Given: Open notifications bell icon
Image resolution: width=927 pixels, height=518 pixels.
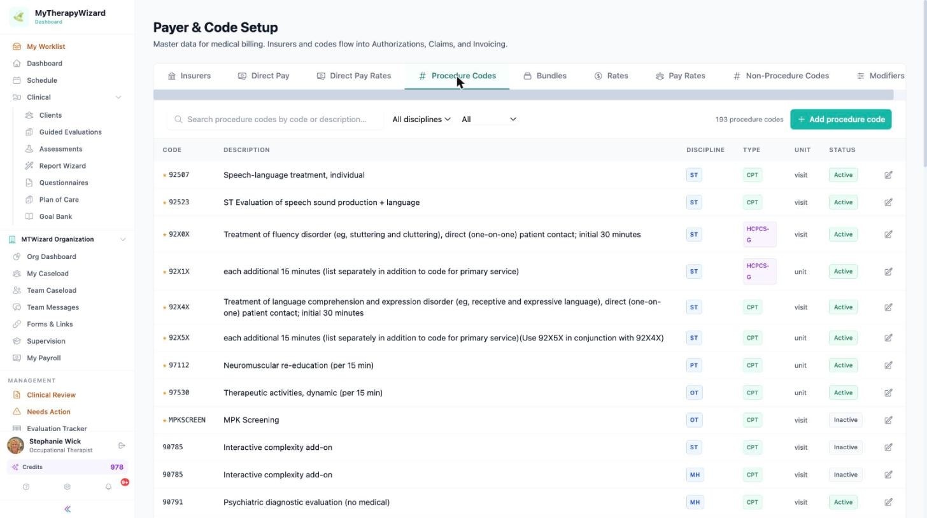Looking at the screenshot, I should [x=108, y=487].
